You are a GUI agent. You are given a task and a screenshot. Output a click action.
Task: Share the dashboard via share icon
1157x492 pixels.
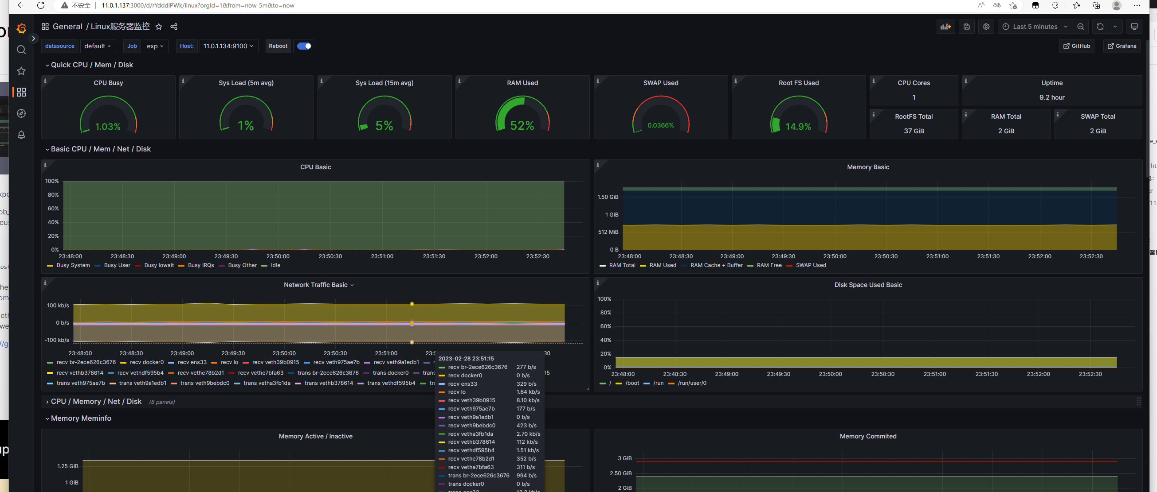tap(174, 27)
